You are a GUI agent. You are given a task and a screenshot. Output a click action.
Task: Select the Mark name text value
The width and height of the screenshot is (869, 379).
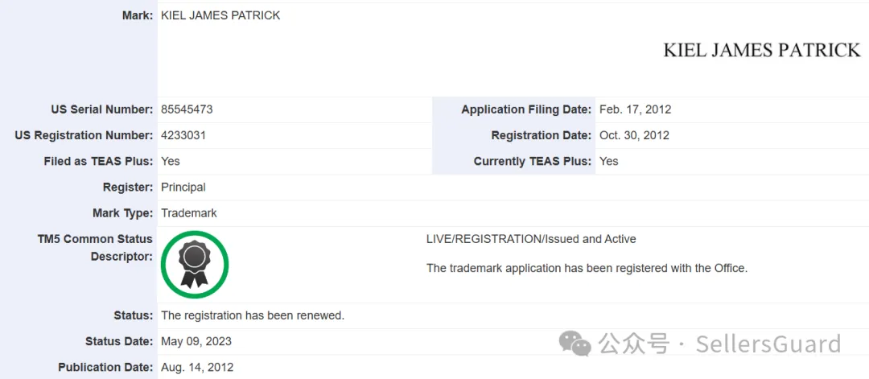click(x=220, y=15)
